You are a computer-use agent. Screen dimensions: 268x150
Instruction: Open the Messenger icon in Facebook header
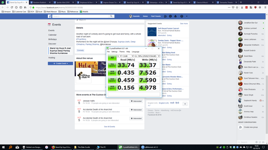pyautogui.click(x=170, y=16)
